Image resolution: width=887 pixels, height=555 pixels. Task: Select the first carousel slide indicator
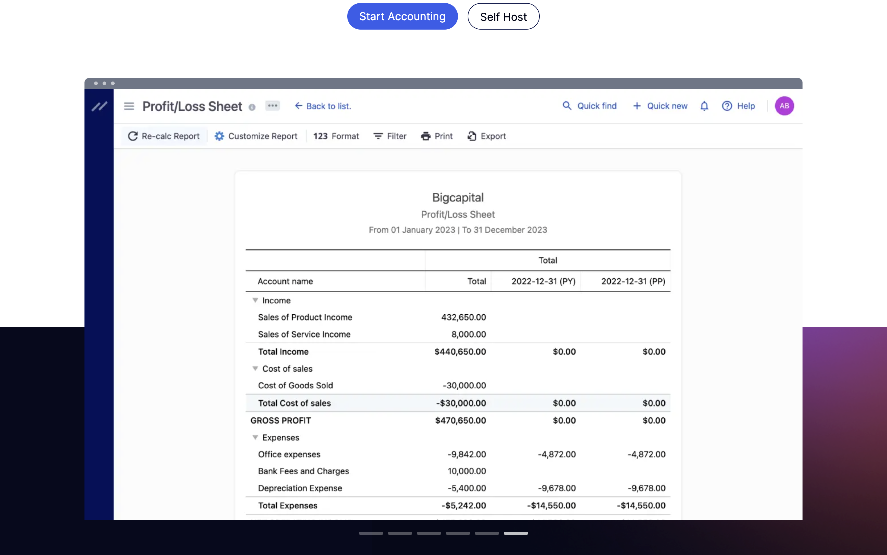coord(371,533)
